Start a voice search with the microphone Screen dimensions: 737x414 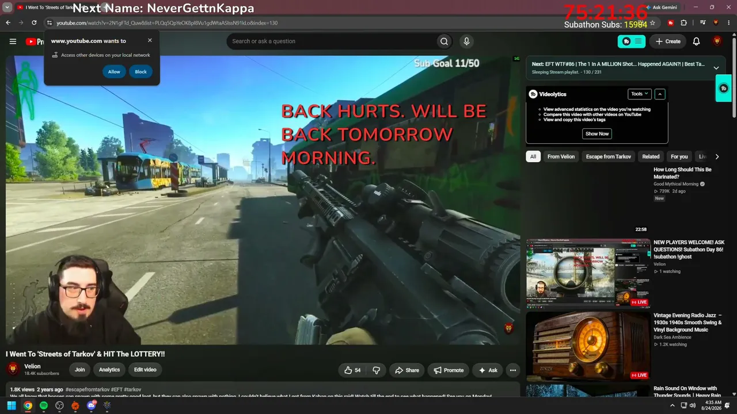[x=466, y=41]
